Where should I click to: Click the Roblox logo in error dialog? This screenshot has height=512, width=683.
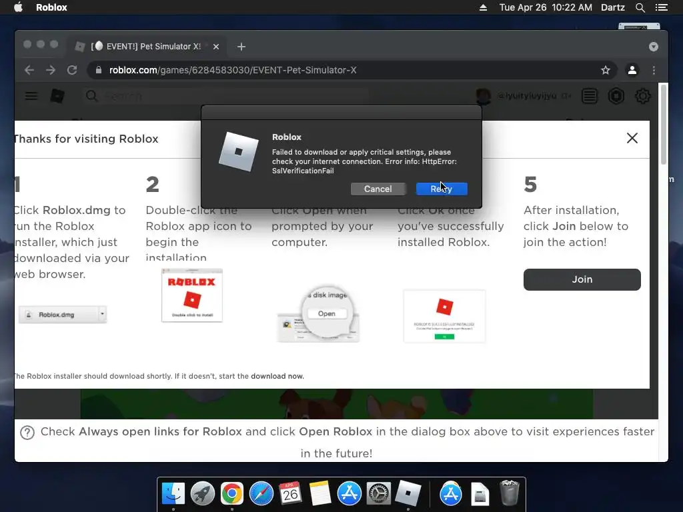[x=238, y=152]
